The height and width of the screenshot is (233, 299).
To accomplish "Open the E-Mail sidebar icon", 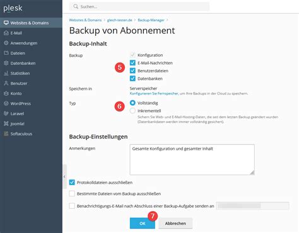I will 6,33.
